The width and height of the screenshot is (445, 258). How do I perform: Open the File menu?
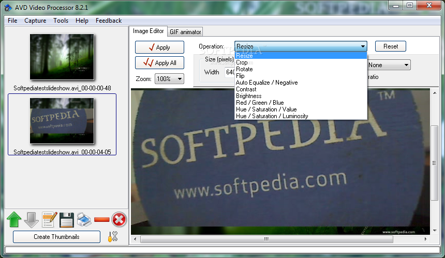(x=12, y=21)
